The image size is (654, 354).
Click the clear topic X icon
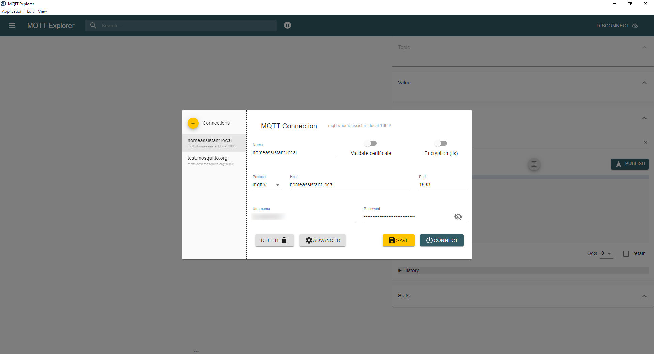pyautogui.click(x=645, y=142)
